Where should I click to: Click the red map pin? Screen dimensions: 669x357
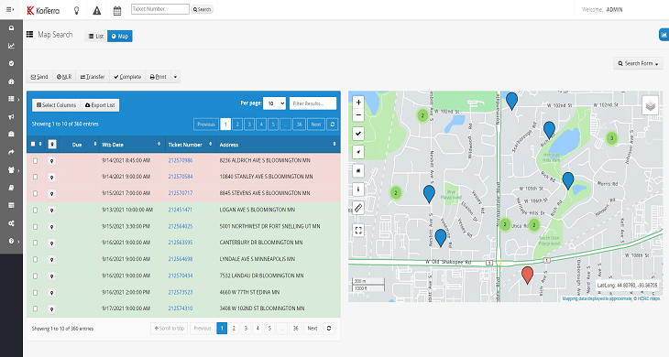point(527,275)
